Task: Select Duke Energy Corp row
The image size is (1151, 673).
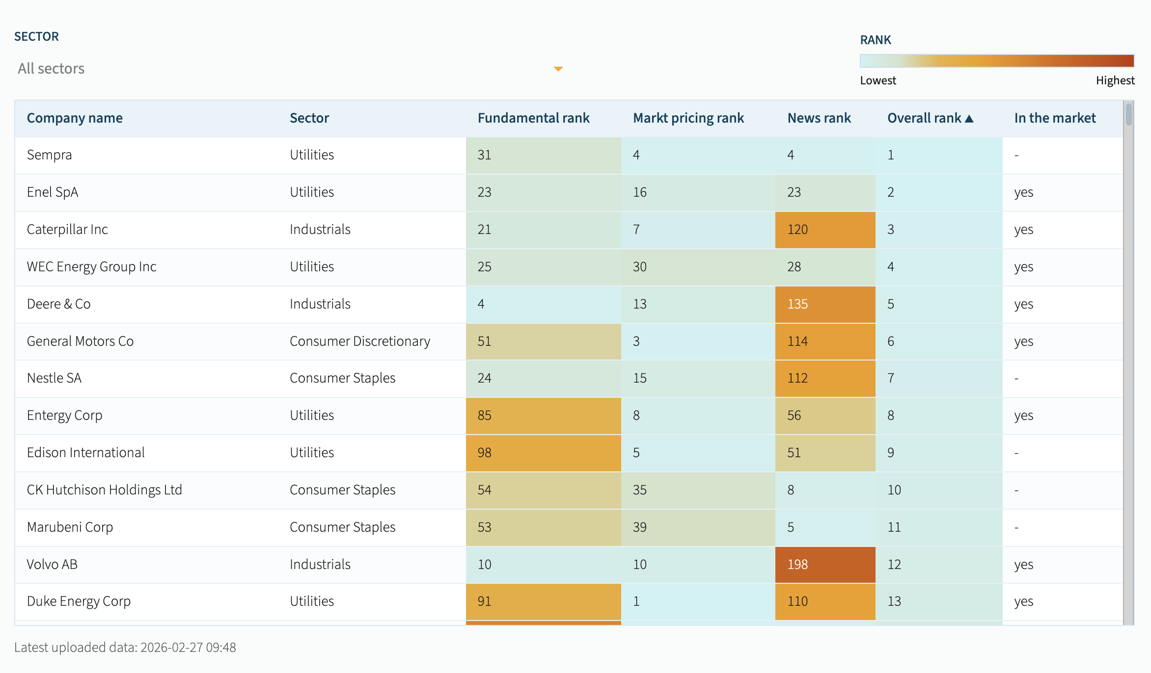Action: (79, 601)
